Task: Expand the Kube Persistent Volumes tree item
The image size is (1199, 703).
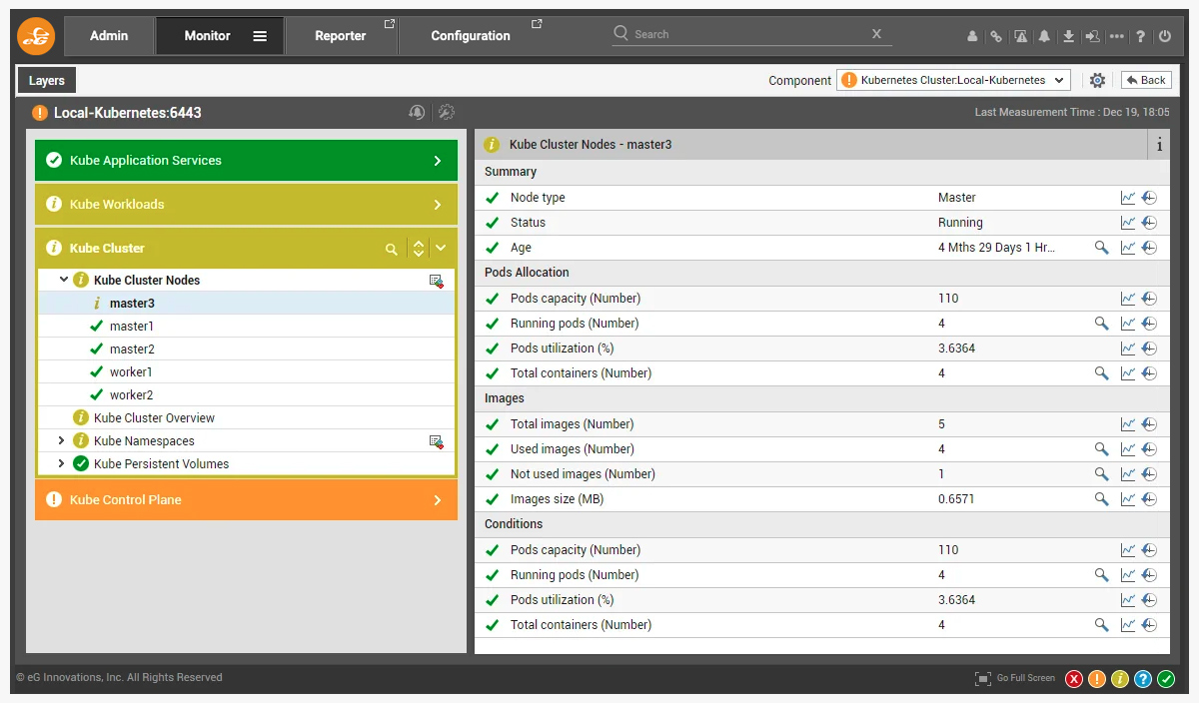Action: pyautogui.click(x=61, y=464)
